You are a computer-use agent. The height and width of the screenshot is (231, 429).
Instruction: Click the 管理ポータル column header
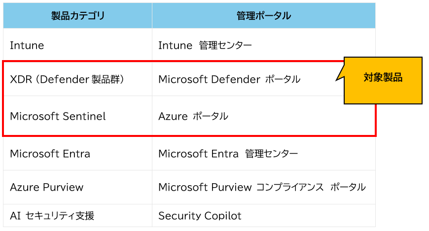(x=263, y=16)
